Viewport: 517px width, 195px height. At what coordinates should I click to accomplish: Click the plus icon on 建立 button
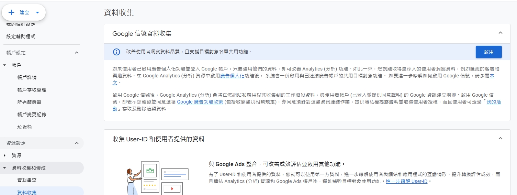click(11, 13)
